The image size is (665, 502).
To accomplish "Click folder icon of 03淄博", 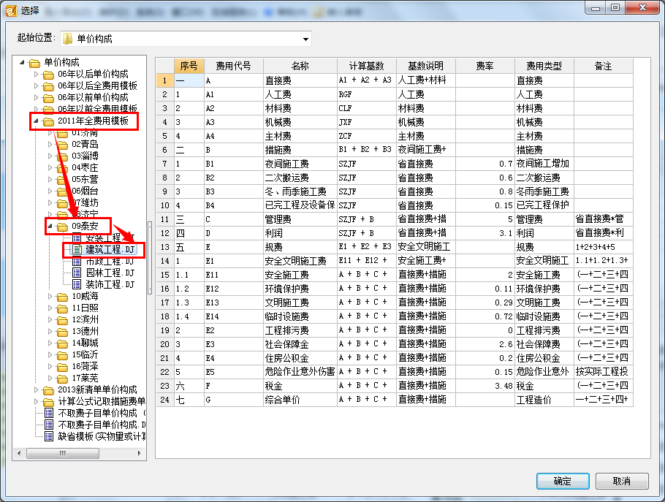I will [x=62, y=157].
